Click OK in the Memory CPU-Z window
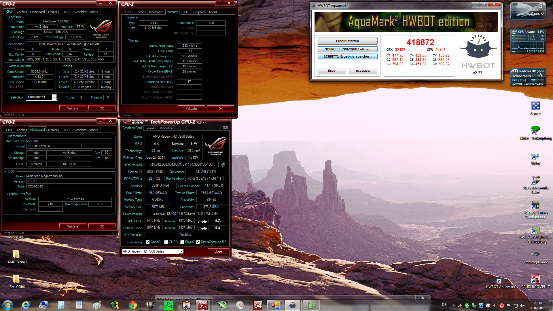Image resolution: width=553 pixels, height=311 pixels. 220,109
